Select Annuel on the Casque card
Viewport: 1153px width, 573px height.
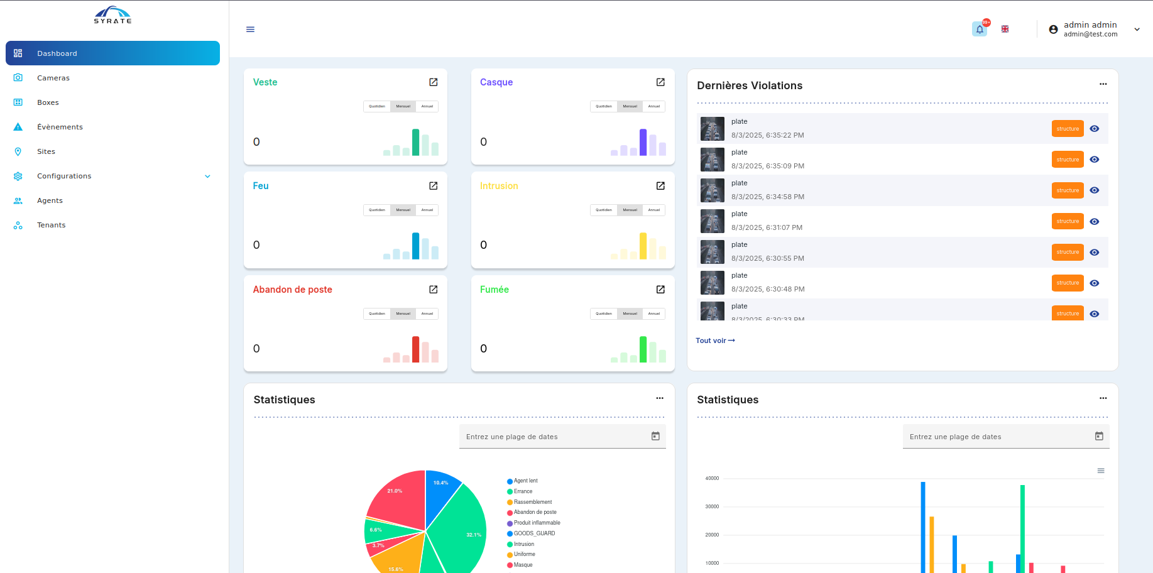(654, 106)
